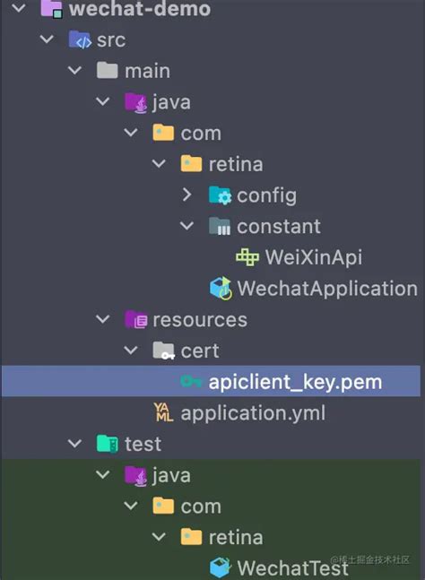Screen dimensions: 425x580
Task: Click the src source folder icon
Action: point(80,39)
